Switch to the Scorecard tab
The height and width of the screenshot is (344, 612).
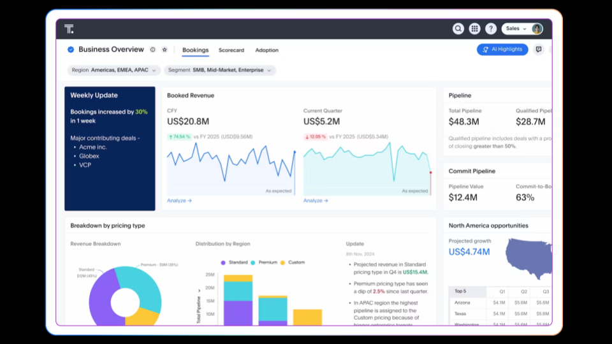tap(231, 50)
